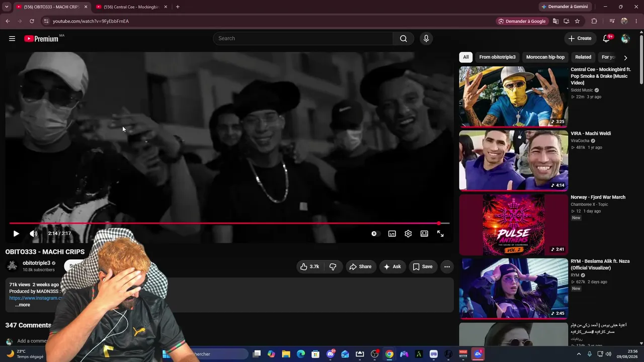Start voice search with microphone
Viewport: 644px width, 362px height.
pyautogui.click(x=426, y=39)
